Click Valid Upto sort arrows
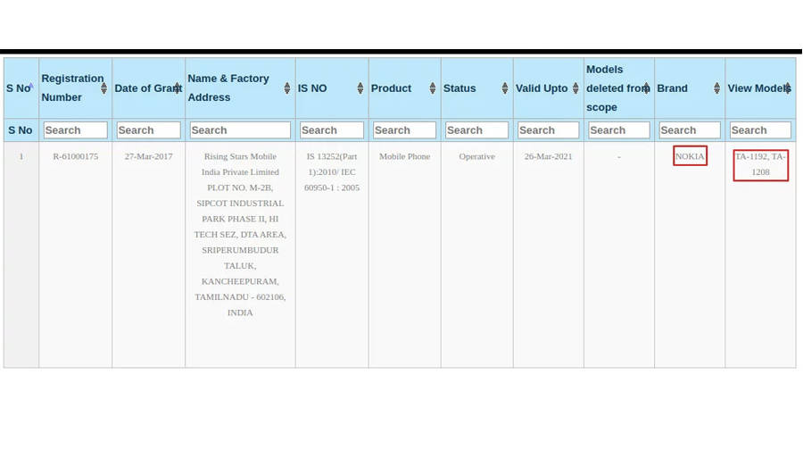This screenshot has height=450, width=803. point(575,88)
